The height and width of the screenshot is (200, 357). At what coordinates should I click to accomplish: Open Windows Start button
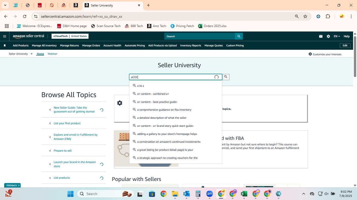click(x=70, y=194)
